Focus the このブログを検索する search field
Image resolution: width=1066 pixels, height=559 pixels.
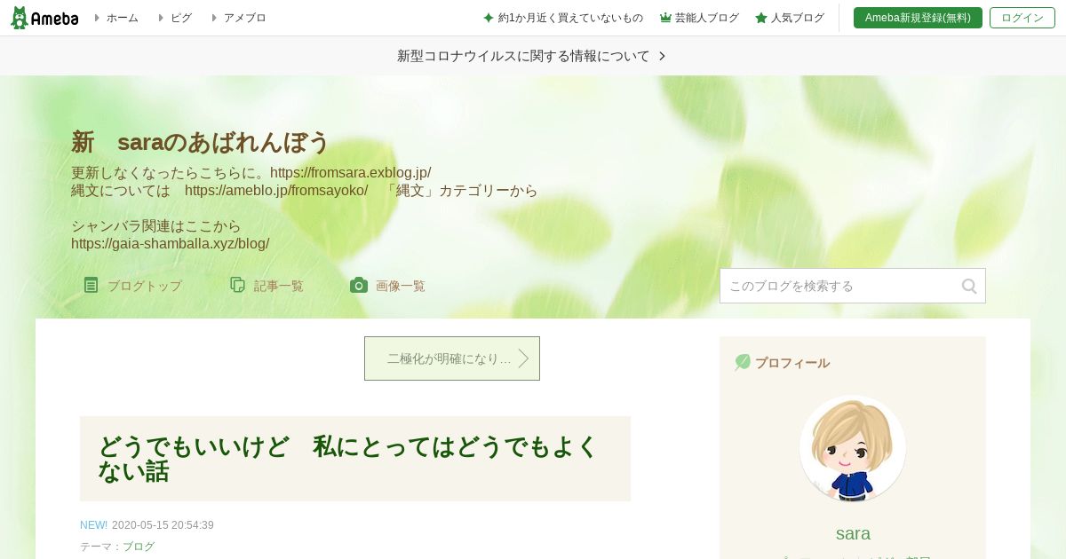[x=853, y=286]
